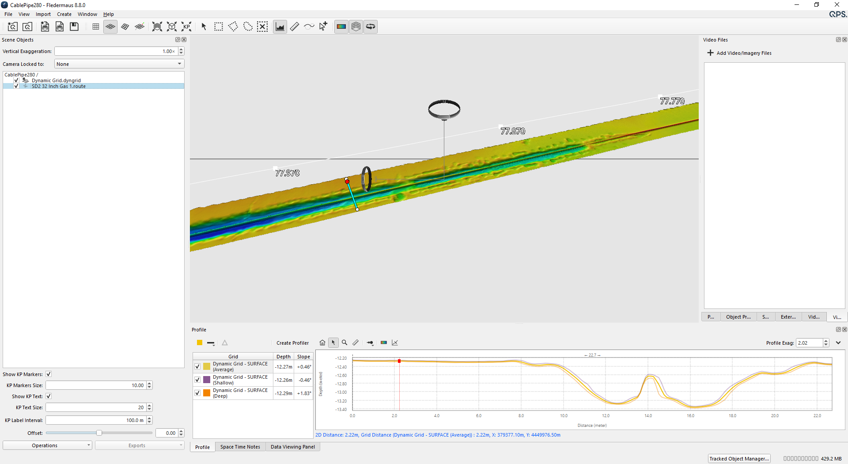
Task: Click the profile home reset view icon
Action: [x=322, y=342]
